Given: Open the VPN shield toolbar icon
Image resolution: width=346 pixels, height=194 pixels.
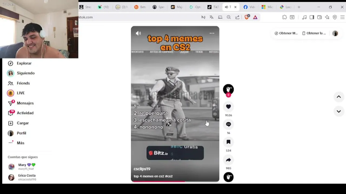Looking at the screenshot, I should click(x=335, y=17).
